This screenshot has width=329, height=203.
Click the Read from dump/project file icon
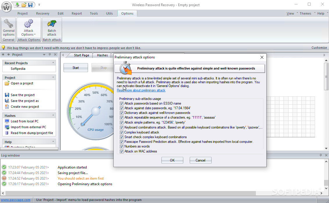(x=7, y=133)
